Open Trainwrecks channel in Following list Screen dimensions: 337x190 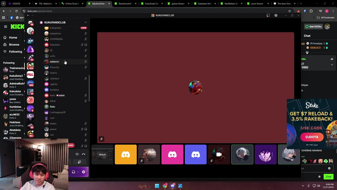[x=13, y=70]
